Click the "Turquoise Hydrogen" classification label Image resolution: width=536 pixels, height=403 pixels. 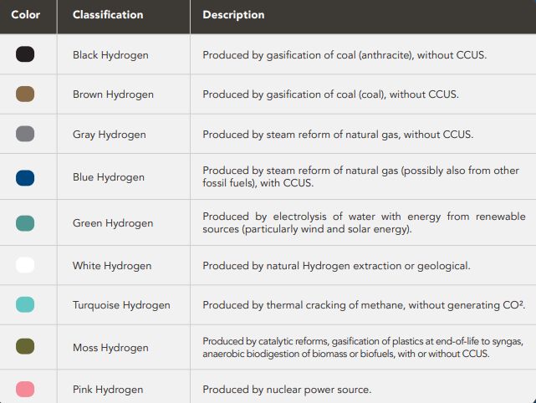click(x=121, y=305)
